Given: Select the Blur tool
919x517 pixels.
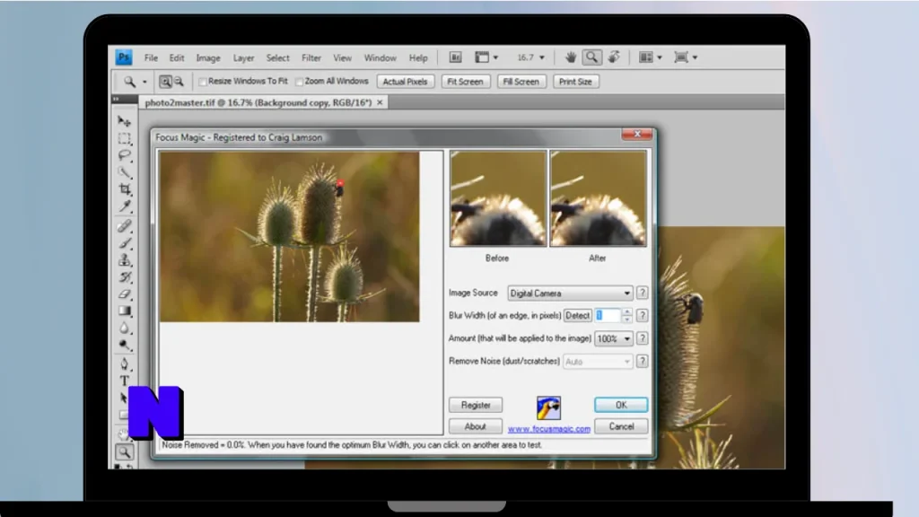Looking at the screenshot, I should coord(124,329).
